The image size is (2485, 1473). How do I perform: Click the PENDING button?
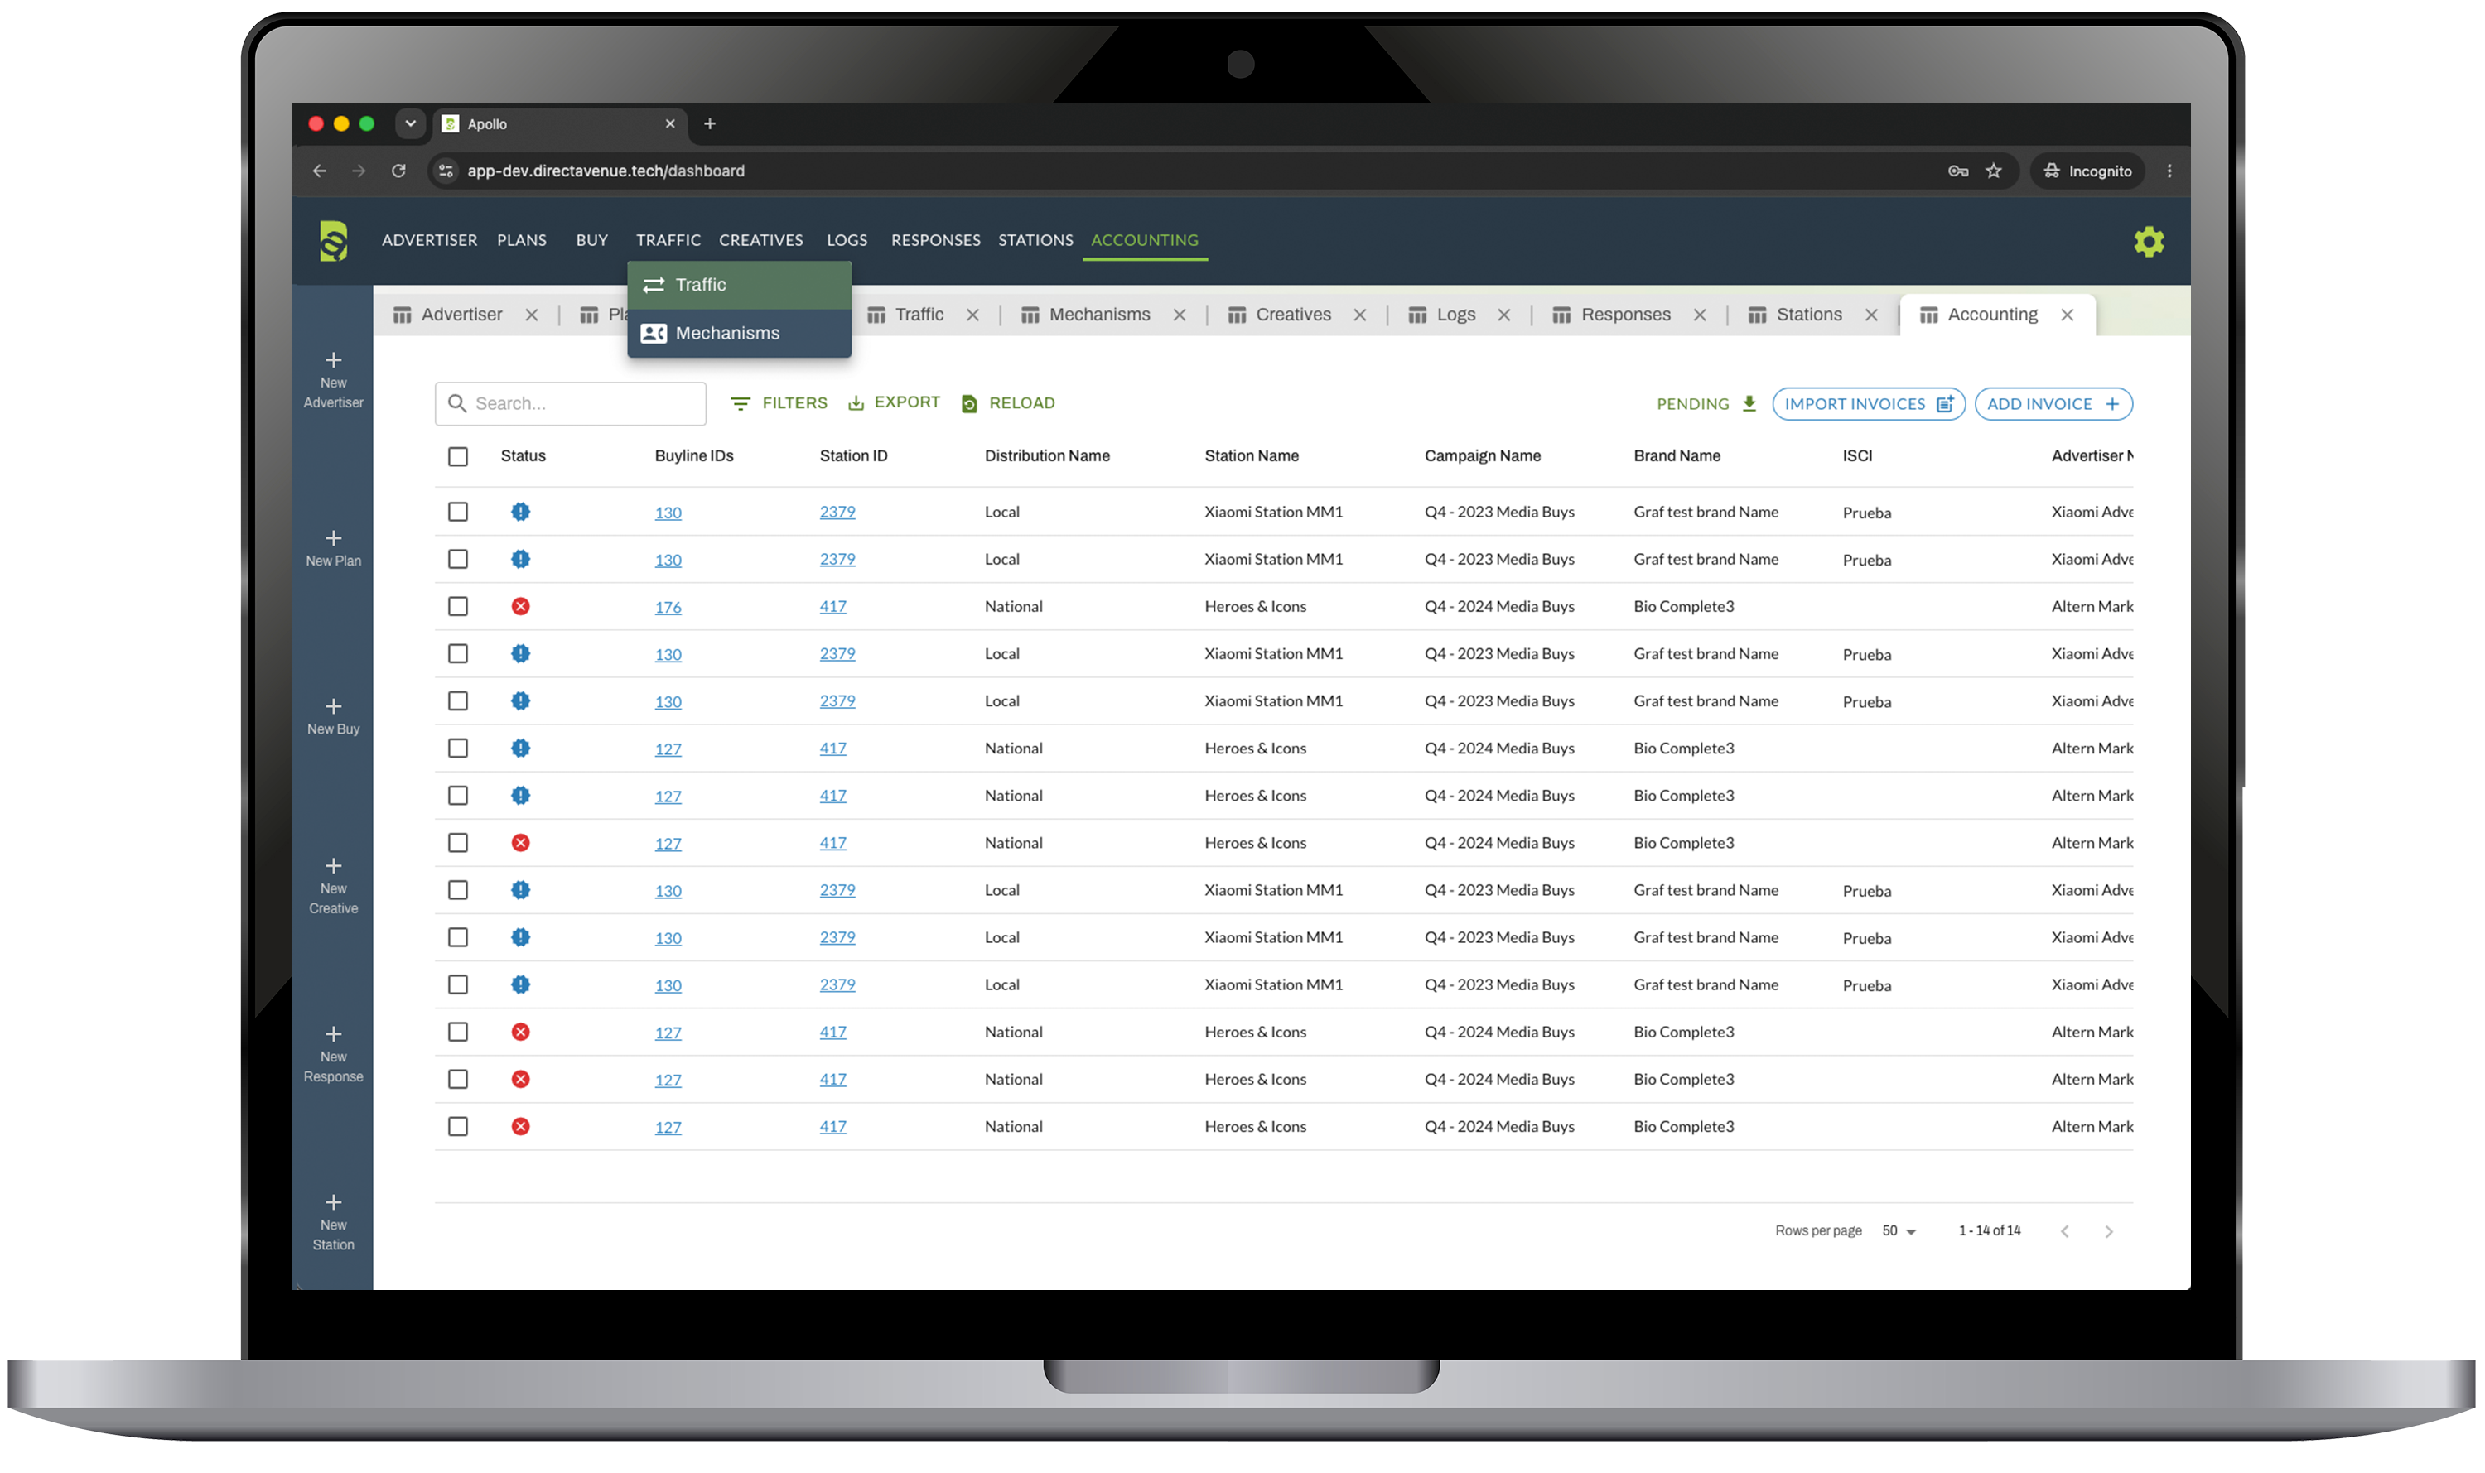(1706, 404)
